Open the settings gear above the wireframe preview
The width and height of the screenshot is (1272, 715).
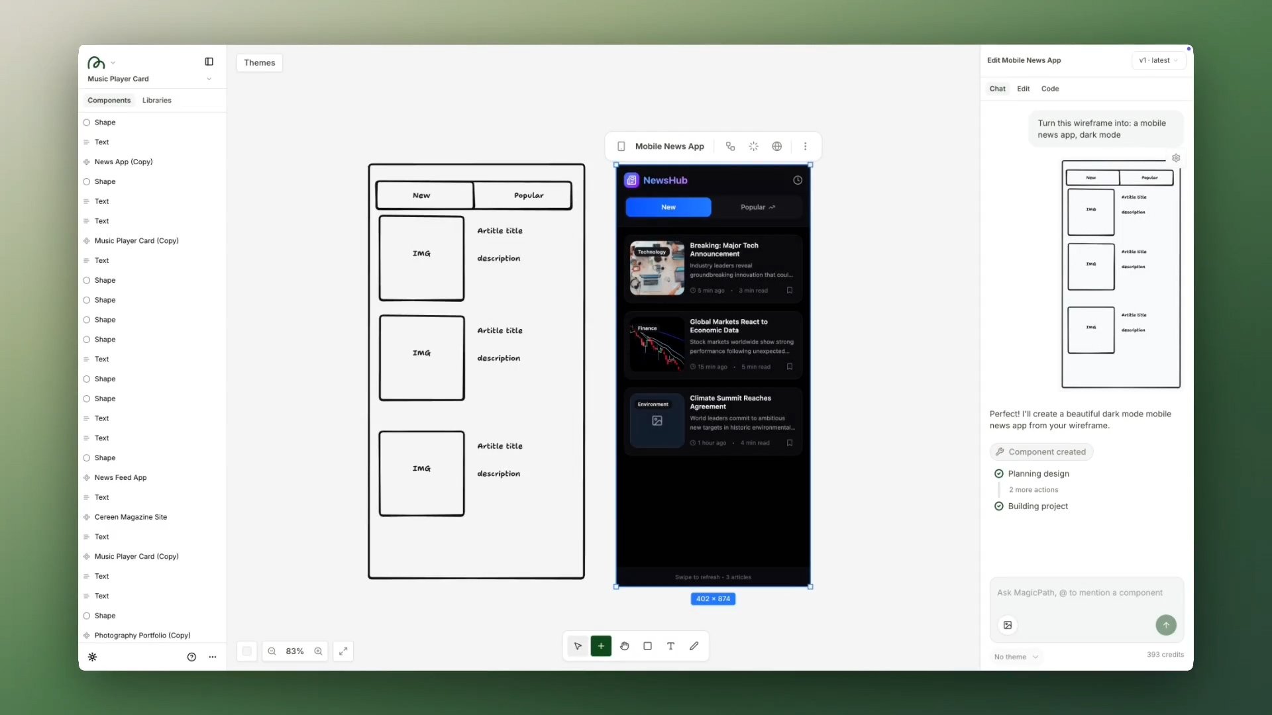pyautogui.click(x=1177, y=158)
